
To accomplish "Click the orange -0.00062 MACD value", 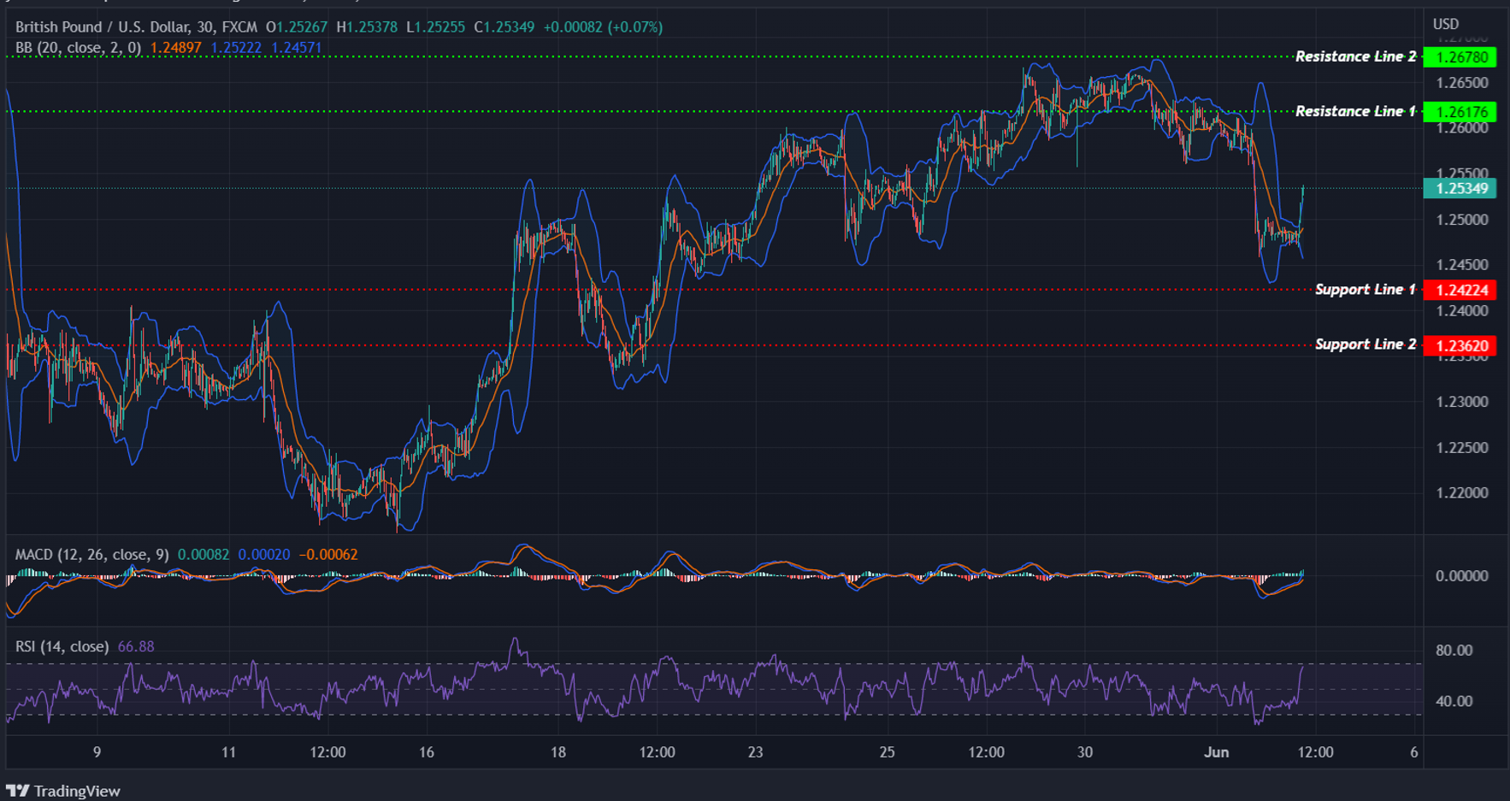I will tap(329, 554).
